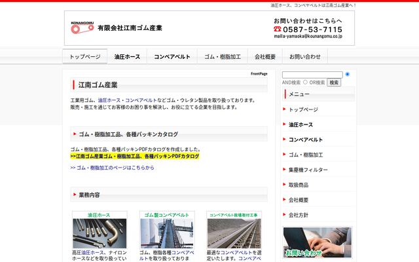
Task: Open the コンベアベルト navigation tab
Action: (x=172, y=56)
